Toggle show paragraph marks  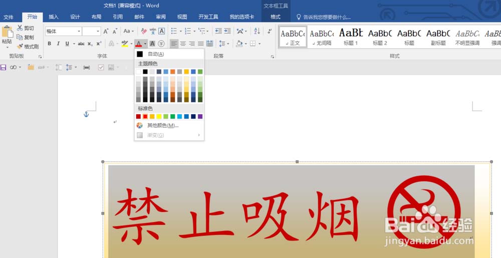(270, 31)
